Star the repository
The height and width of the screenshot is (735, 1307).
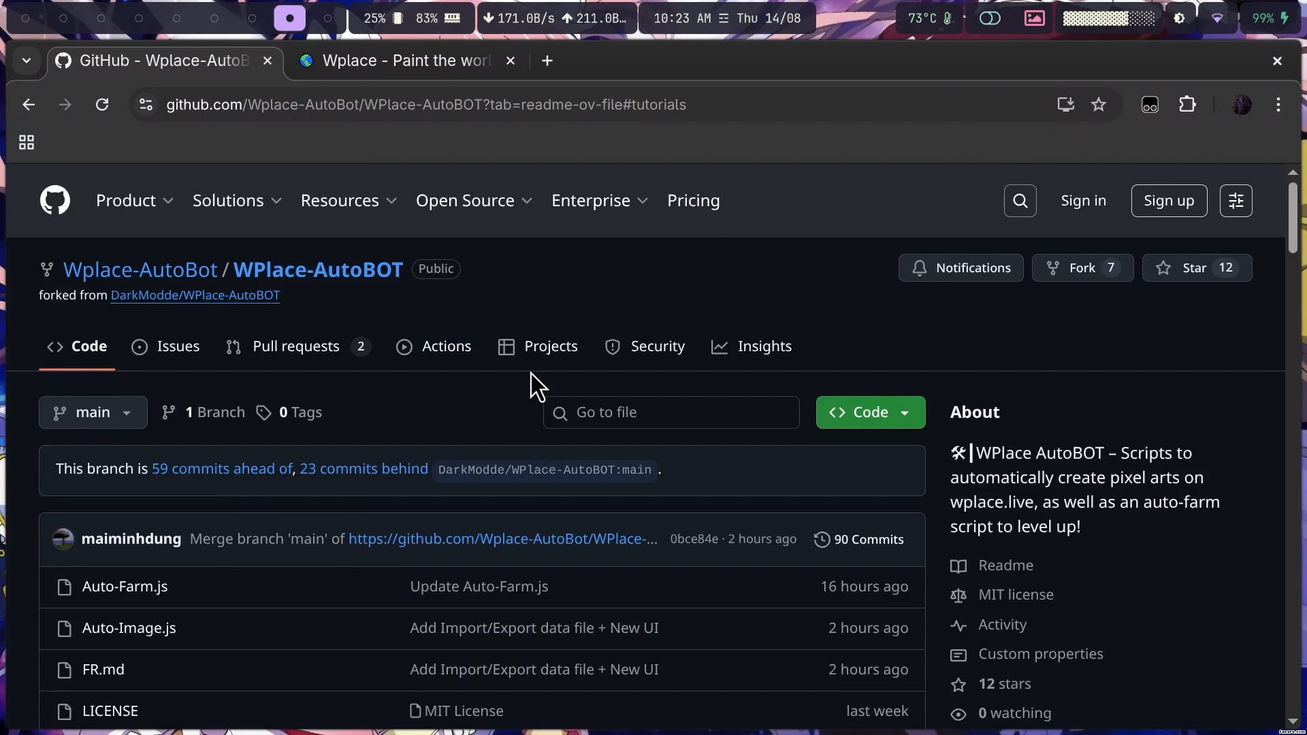pyautogui.click(x=1197, y=268)
